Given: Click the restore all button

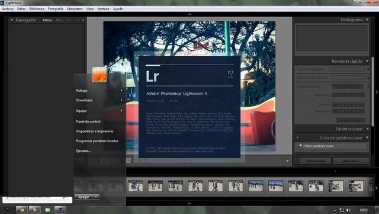Looking at the screenshot, I should (x=351, y=120).
